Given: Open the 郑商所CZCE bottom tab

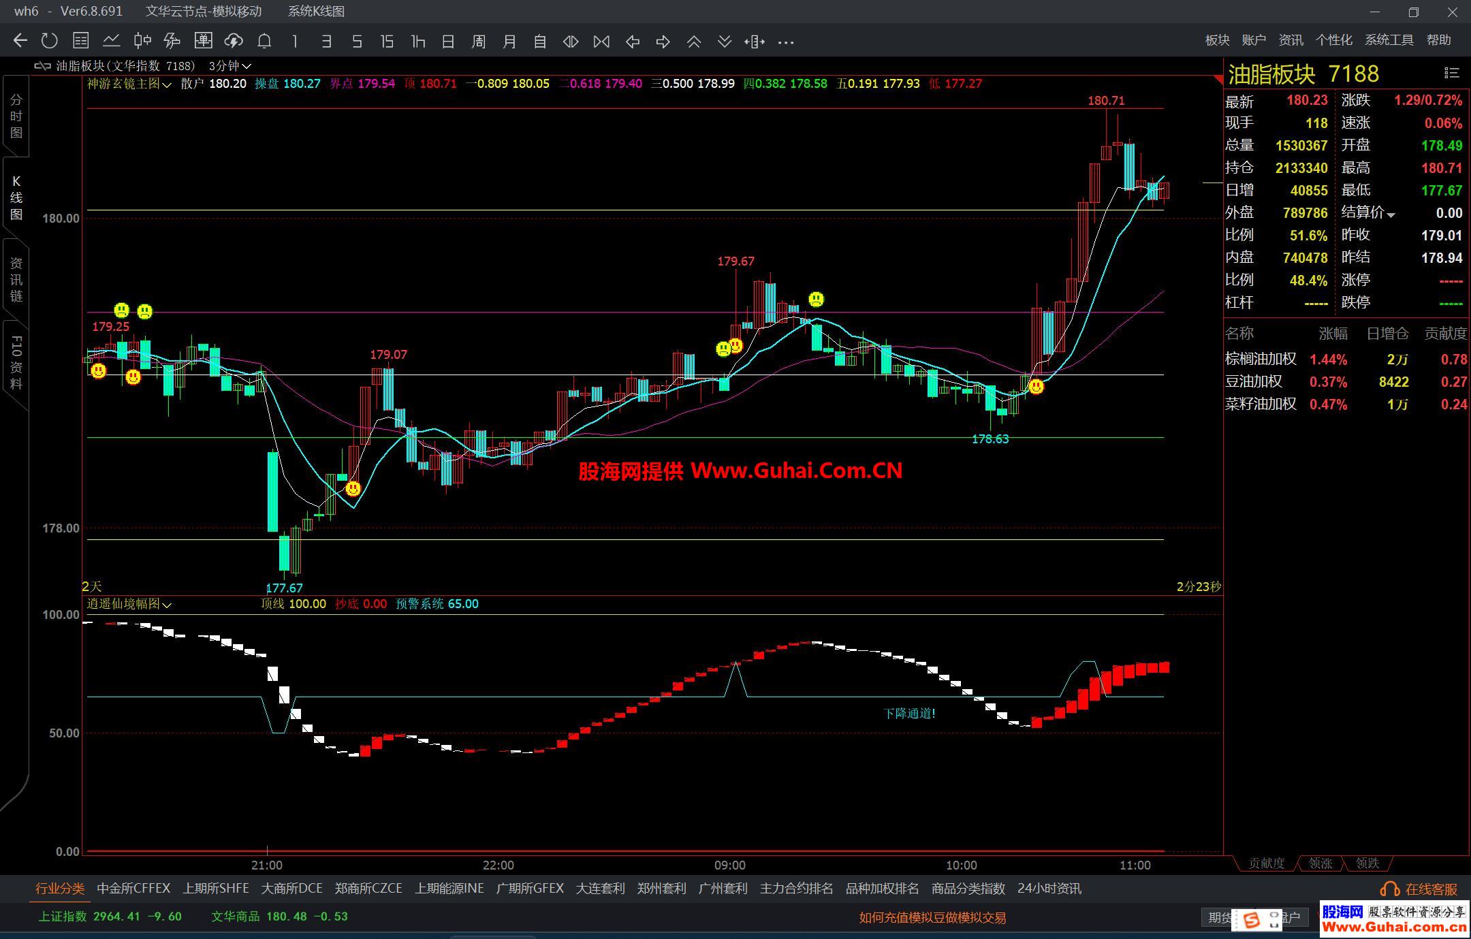Looking at the screenshot, I should tap(368, 889).
